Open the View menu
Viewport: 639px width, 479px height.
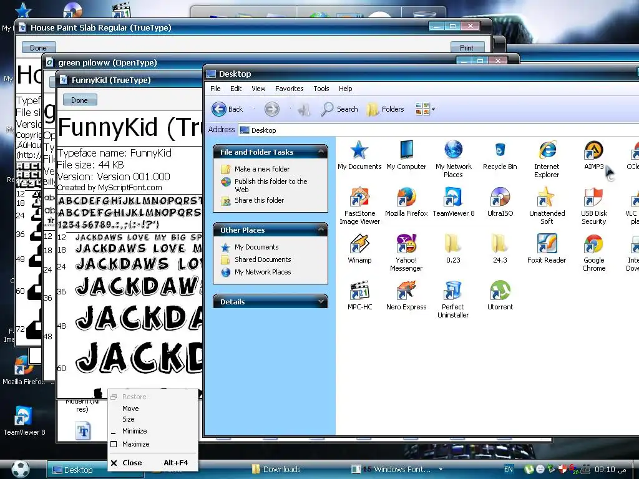(x=258, y=89)
